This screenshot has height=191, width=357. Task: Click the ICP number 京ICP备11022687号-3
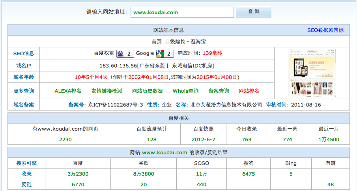coord(116,105)
